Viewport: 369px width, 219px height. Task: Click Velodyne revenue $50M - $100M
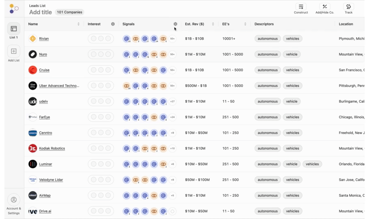click(x=197, y=180)
